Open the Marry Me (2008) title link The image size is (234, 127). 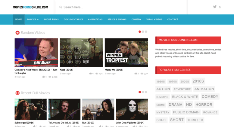coord(114,70)
